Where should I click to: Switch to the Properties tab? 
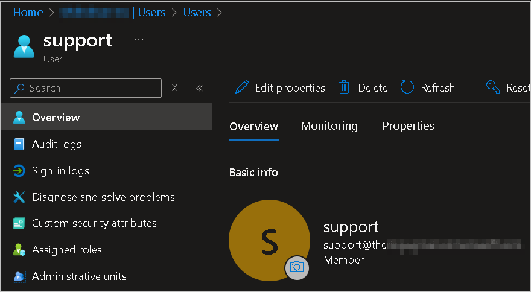click(408, 126)
